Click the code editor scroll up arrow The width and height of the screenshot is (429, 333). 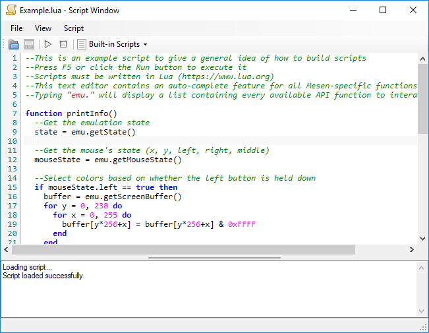[x=422, y=59]
